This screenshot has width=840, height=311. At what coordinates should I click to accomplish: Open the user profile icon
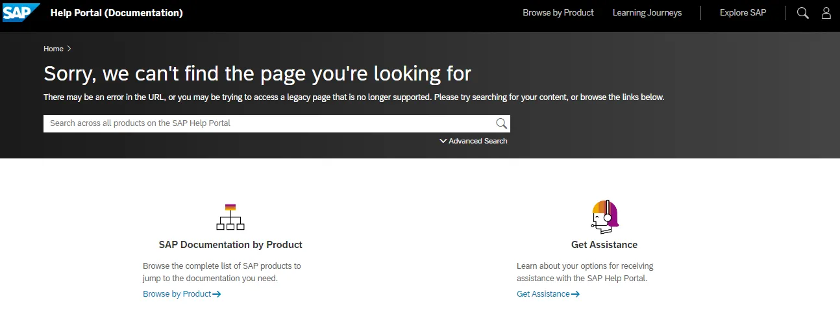(x=826, y=13)
